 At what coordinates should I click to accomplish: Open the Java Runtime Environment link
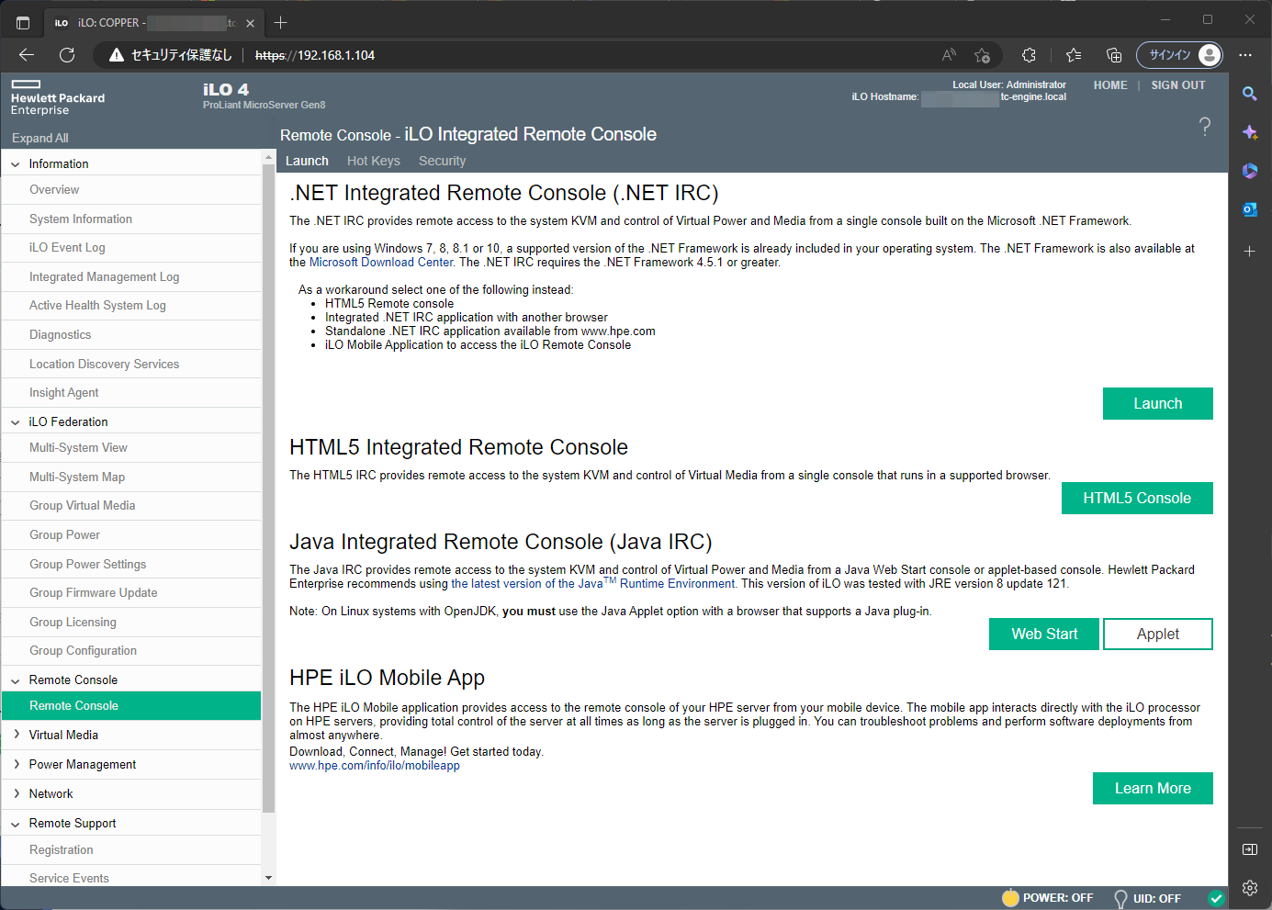pyautogui.click(x=593, y=583)
